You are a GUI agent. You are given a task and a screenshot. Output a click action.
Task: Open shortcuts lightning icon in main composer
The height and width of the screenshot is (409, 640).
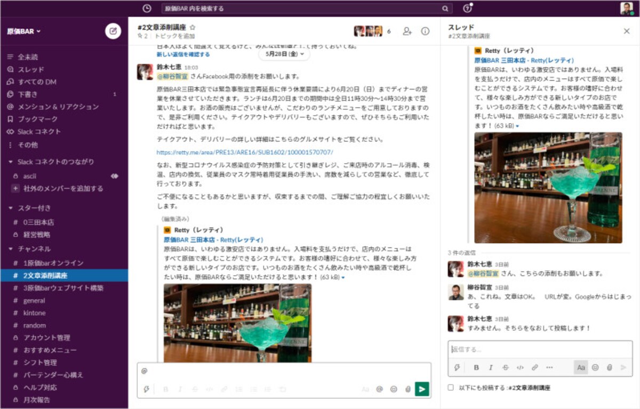[x=147, y=389]
